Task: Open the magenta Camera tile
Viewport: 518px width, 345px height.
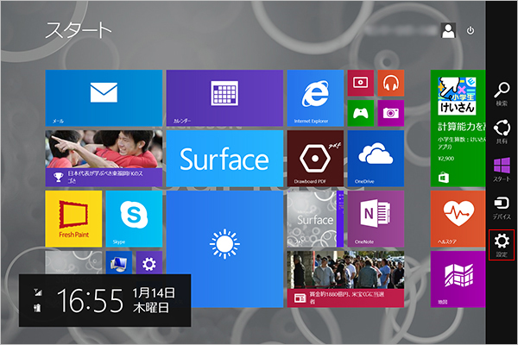Action: 391,113
